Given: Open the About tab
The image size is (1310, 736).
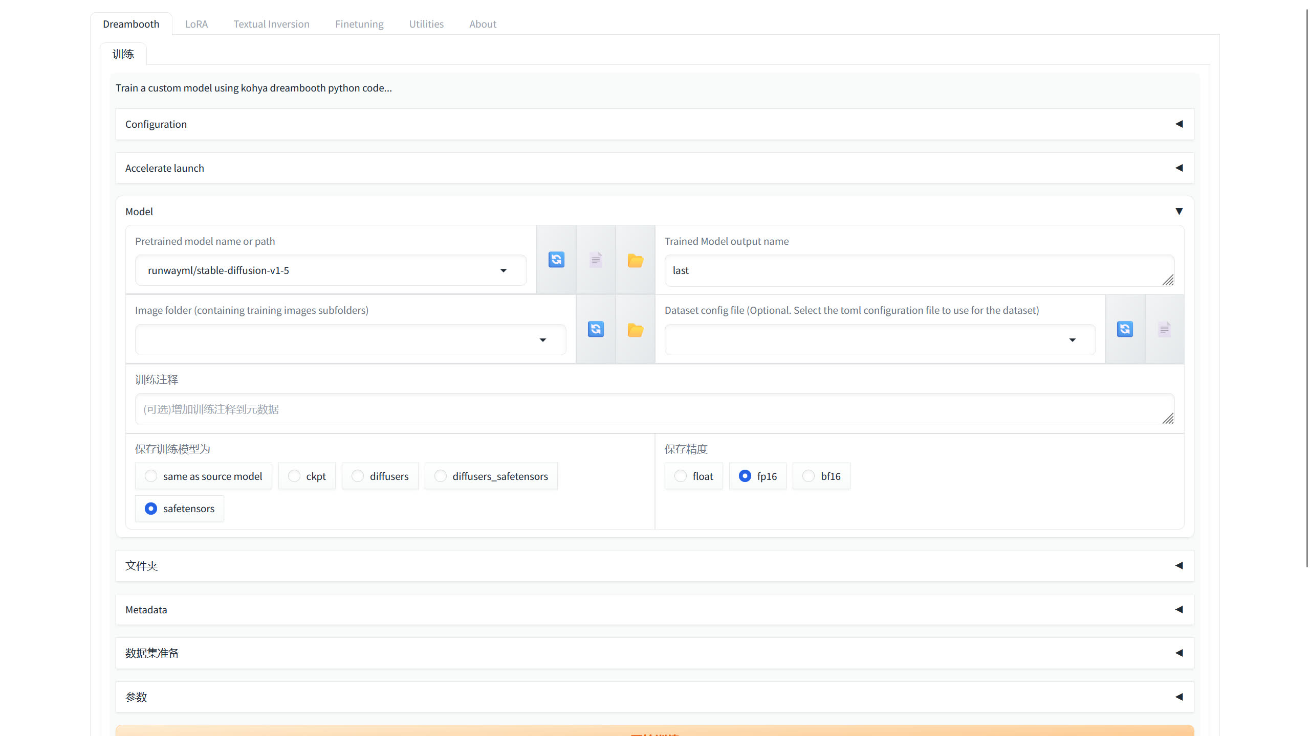Looking at the screenshot, I should click(483, 24).
